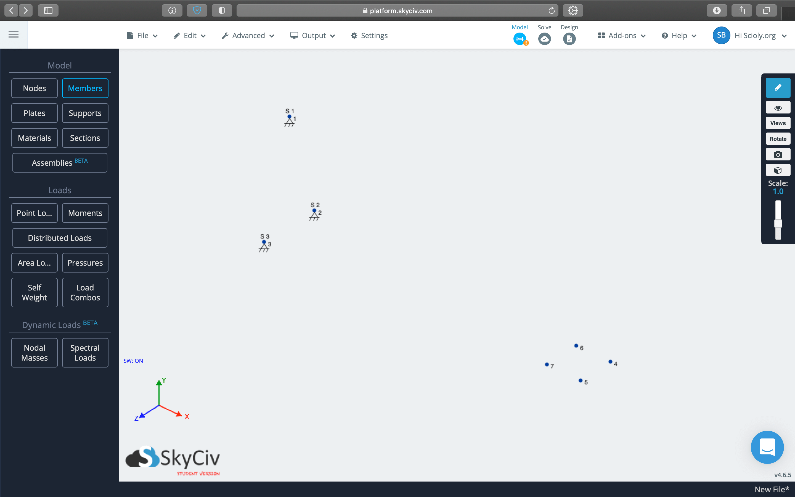This screenshot has width=795, height=497.
Task: Open browser downloads
Action: pos(717,10)
